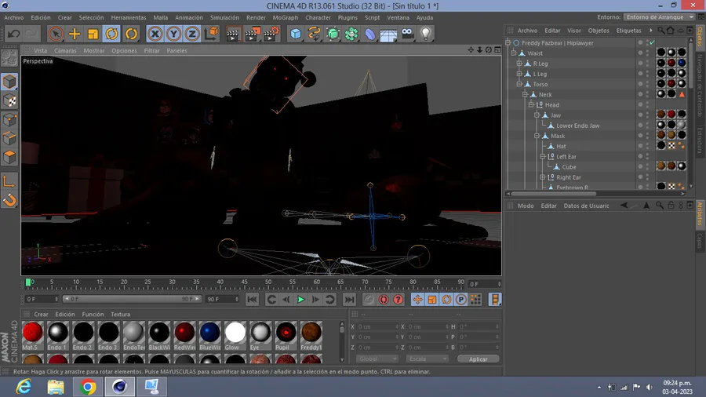Select the Rotate tool
This screenshot has width=706, height=397.
(111, 34)
